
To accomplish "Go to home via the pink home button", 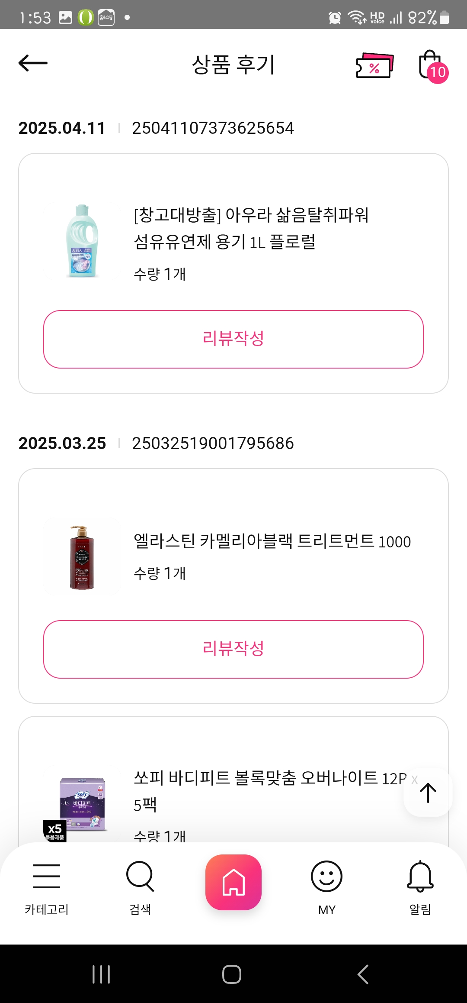I will 233,882.
